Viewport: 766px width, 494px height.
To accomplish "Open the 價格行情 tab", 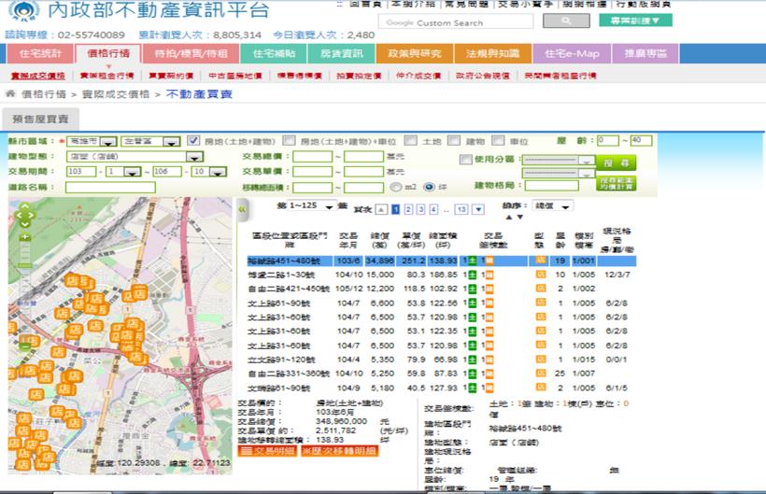I will coord(108,54).
